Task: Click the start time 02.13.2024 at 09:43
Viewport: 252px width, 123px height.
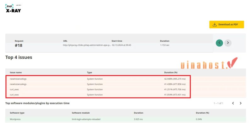Action: click(x=122, y=45)
